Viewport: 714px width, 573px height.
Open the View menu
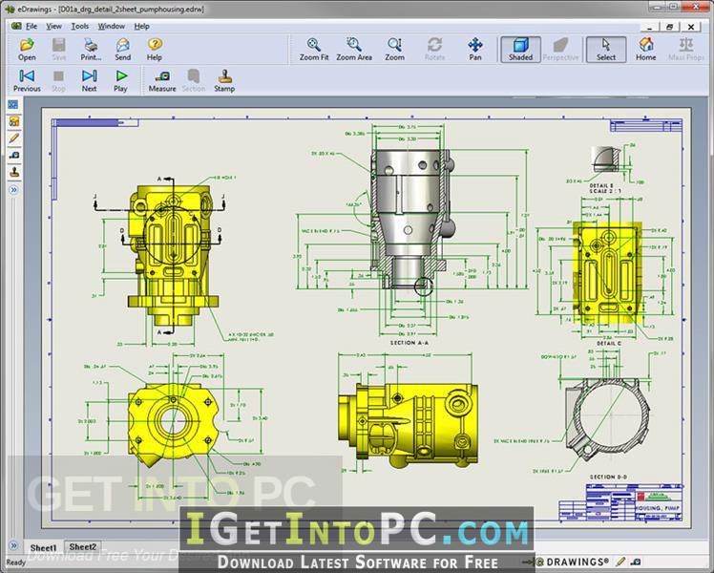point(53,27)
